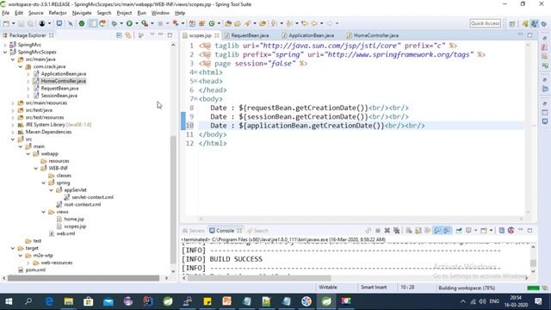This screenshot has height=310, width=551.
Task: Click the green Boot Dashboard toolbar icon
Action: click(82, 23)
